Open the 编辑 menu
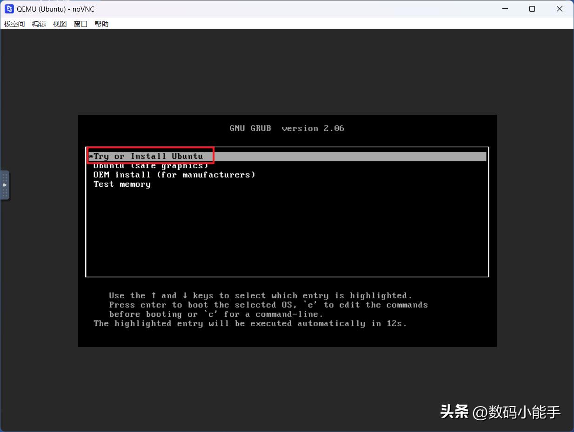The width and height of the screenshot is (574, 432). pyautogui.click(x=39, y=24)
